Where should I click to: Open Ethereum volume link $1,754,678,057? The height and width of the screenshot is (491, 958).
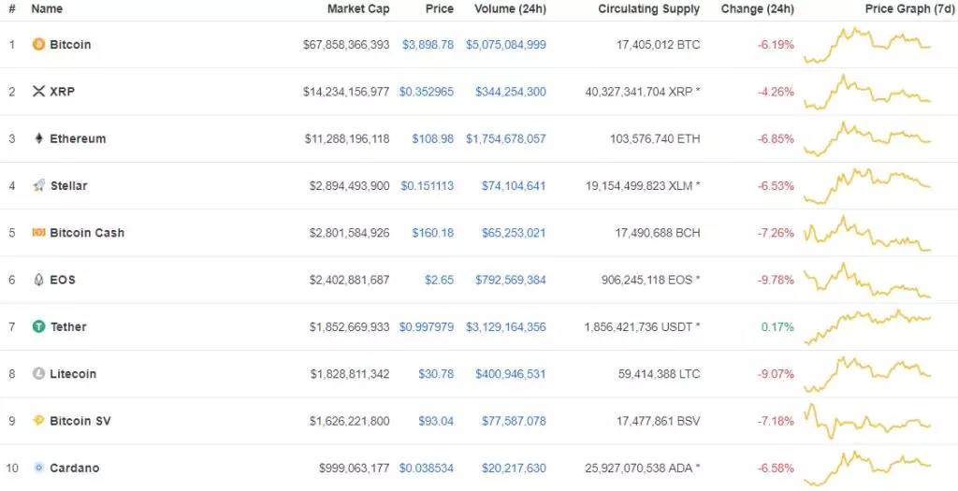tap(506, 138)
